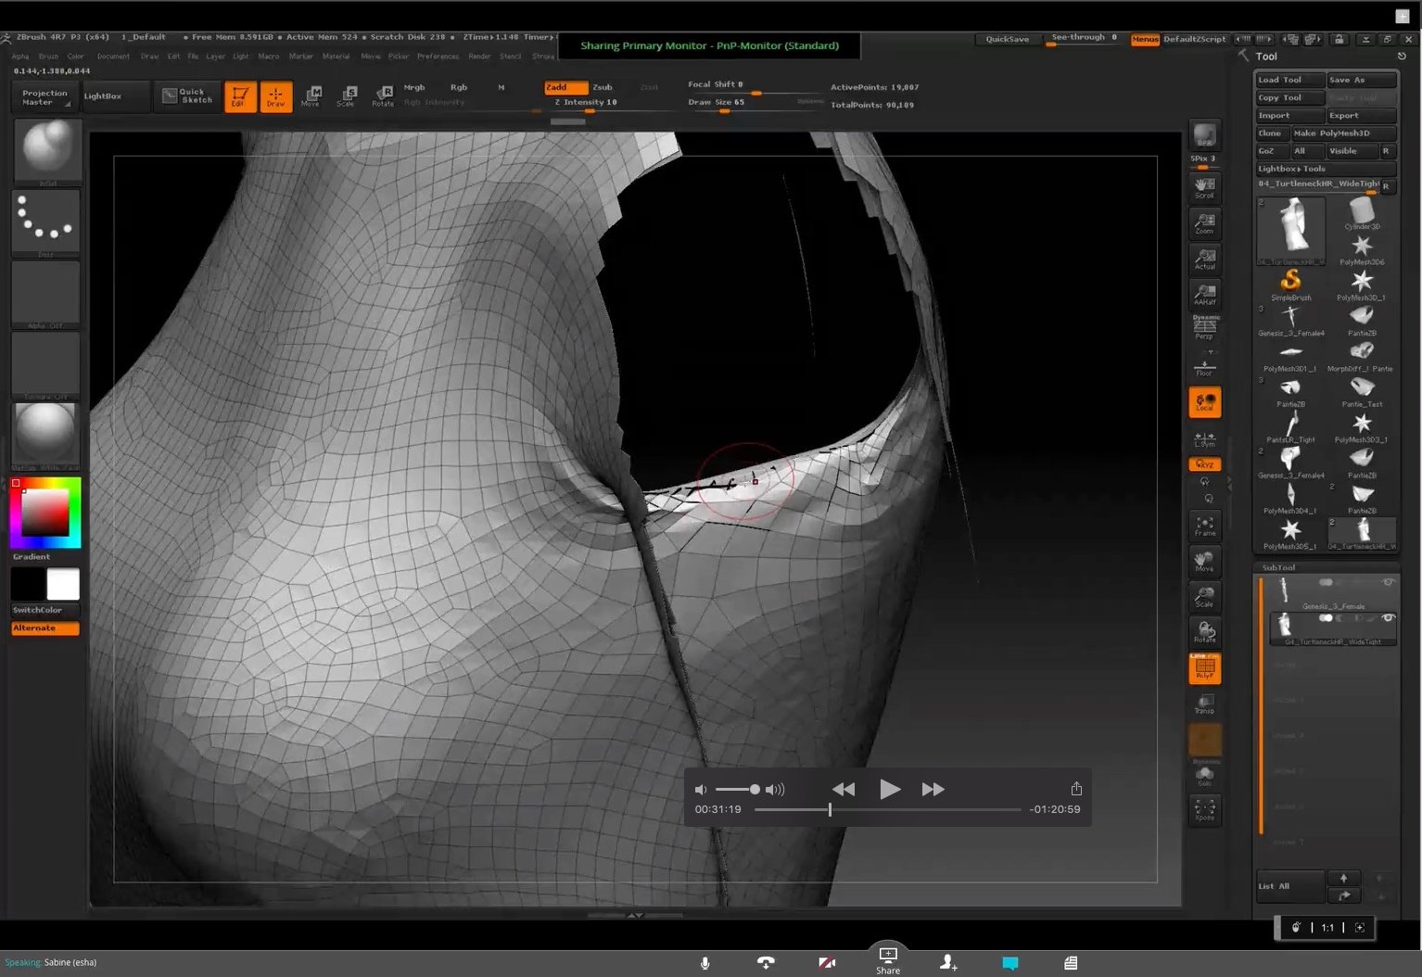
Task: Click the Save As button
Action: [x=1361, y=80]
